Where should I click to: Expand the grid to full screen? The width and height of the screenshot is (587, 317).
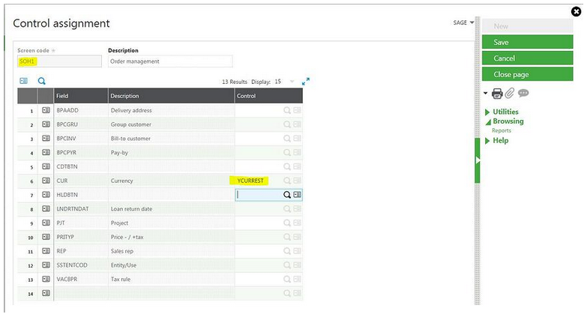tap(306, 81)
